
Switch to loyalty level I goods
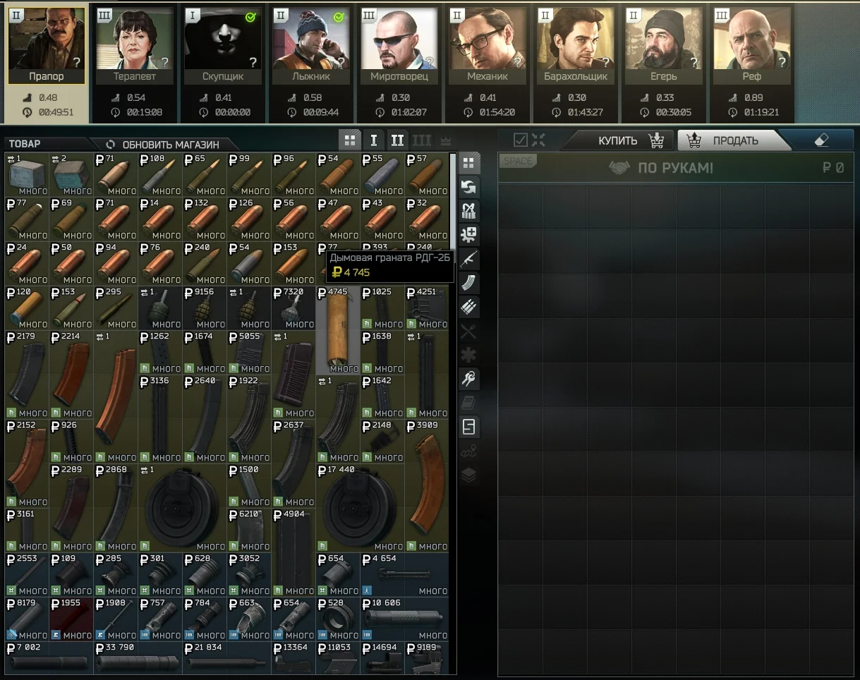(374, 140)
